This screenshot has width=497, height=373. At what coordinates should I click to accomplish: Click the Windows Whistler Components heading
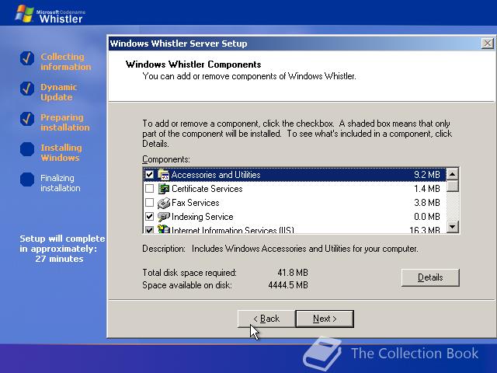coord(193,64)
